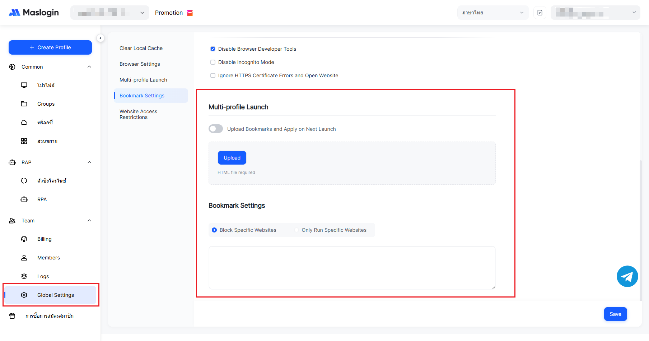Open the Website Access Restrictions tab
The image size is (649, 341).
(139, 114)
